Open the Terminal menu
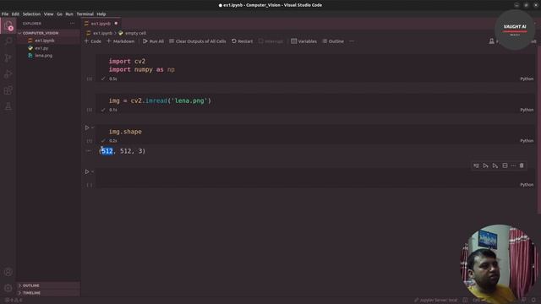 click(x=85, y=14)
